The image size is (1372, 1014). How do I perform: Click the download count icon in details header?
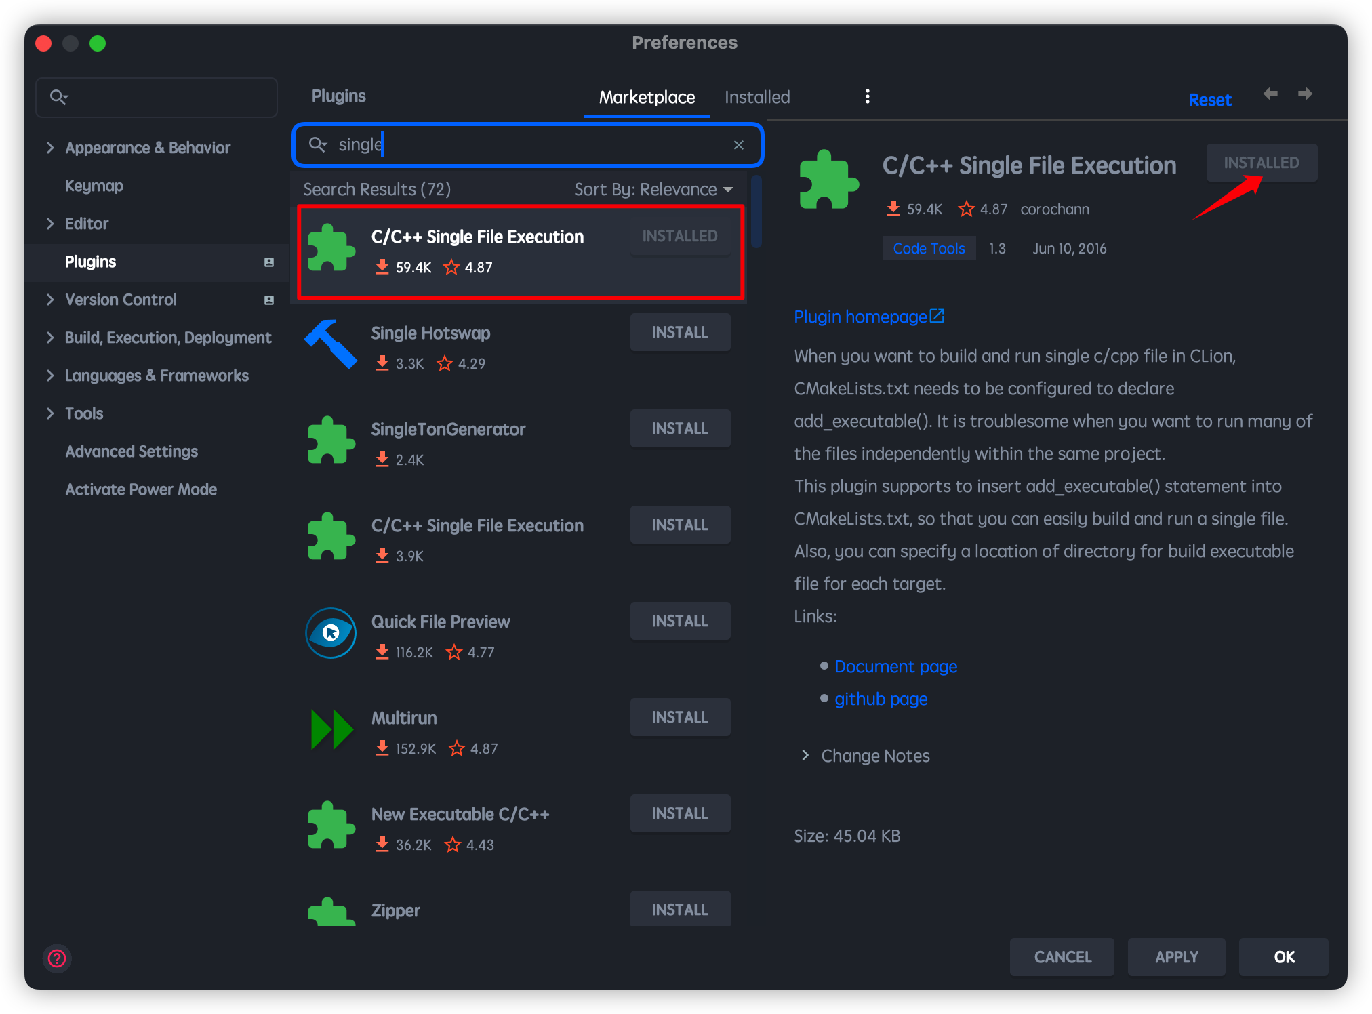point(893,208)
